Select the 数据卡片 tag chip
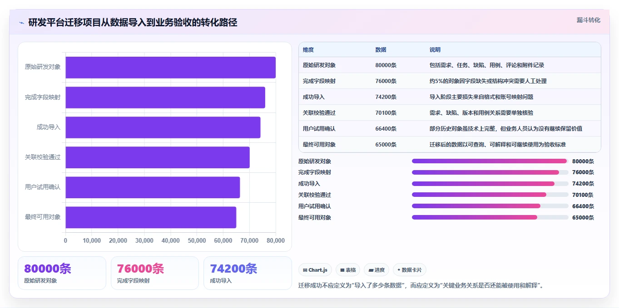This screenshot has height=308, width=619. 410,270
